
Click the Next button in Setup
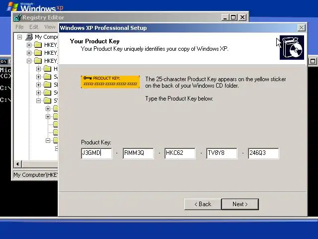[x=240, y=204]
